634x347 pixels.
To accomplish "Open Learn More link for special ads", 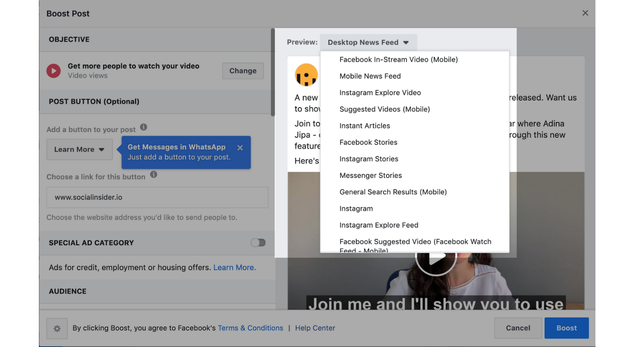I will pos(234,268).
